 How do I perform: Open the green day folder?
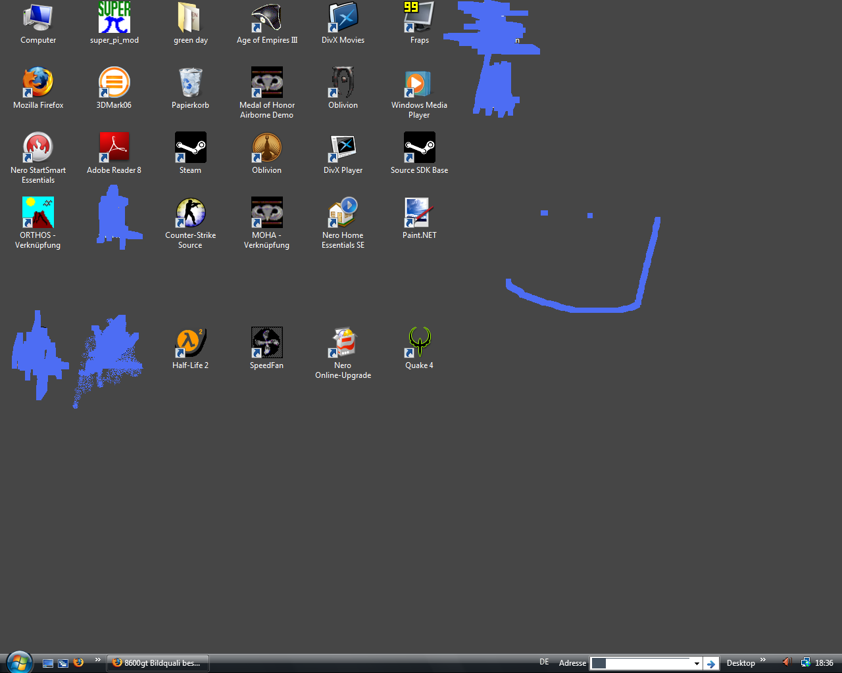coord(191,24)
